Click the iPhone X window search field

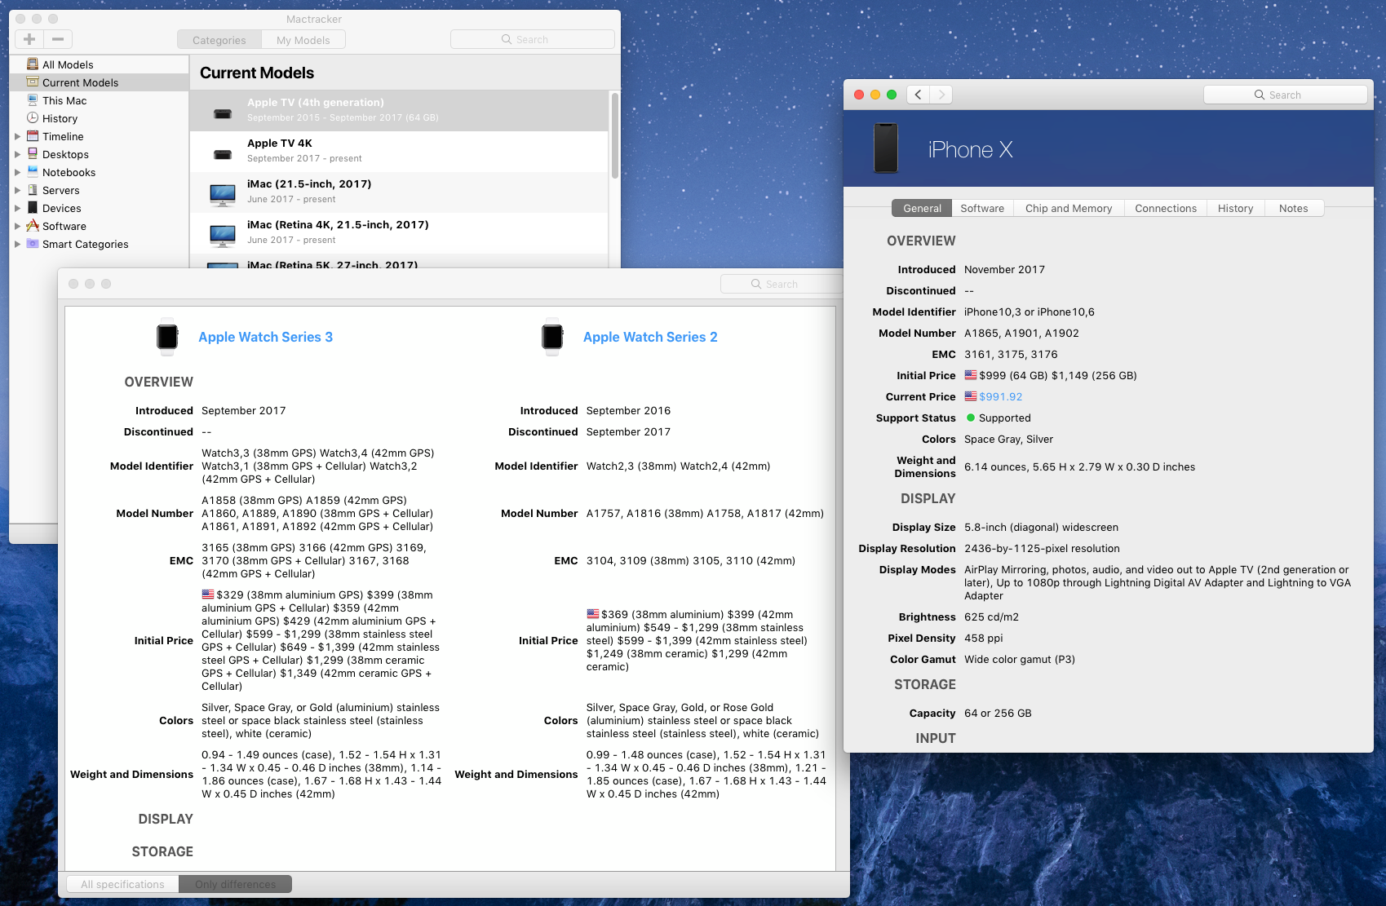1285,95
